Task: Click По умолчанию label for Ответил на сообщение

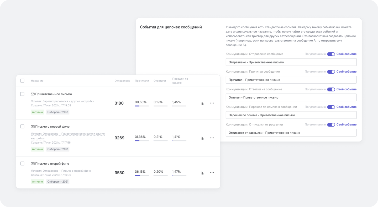Action: click(315, 89)
